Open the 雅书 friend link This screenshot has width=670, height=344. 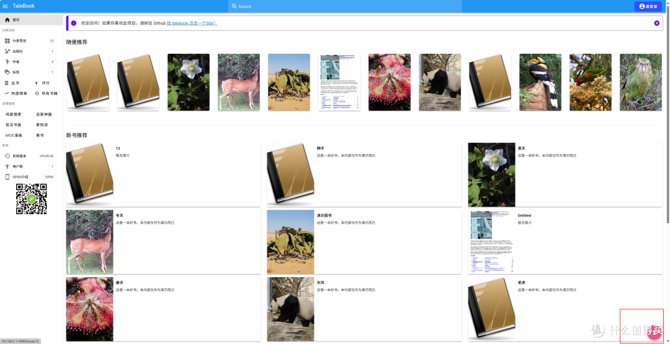coord(40,135)
